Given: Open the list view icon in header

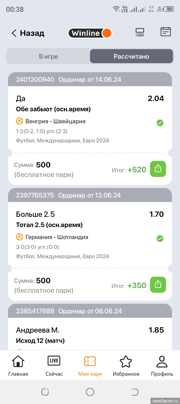Looking at the screenshot, I should (140, 32).
